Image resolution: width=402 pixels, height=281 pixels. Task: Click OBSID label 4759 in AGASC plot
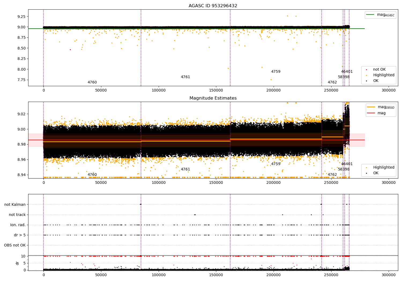pyautogui.click(x=276, y=72)
